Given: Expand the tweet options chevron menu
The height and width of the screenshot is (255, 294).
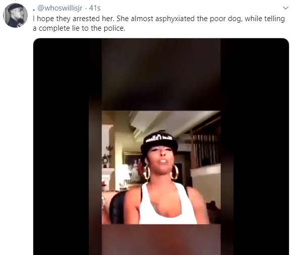Looking at the screenshot, I should coord(285,8).
